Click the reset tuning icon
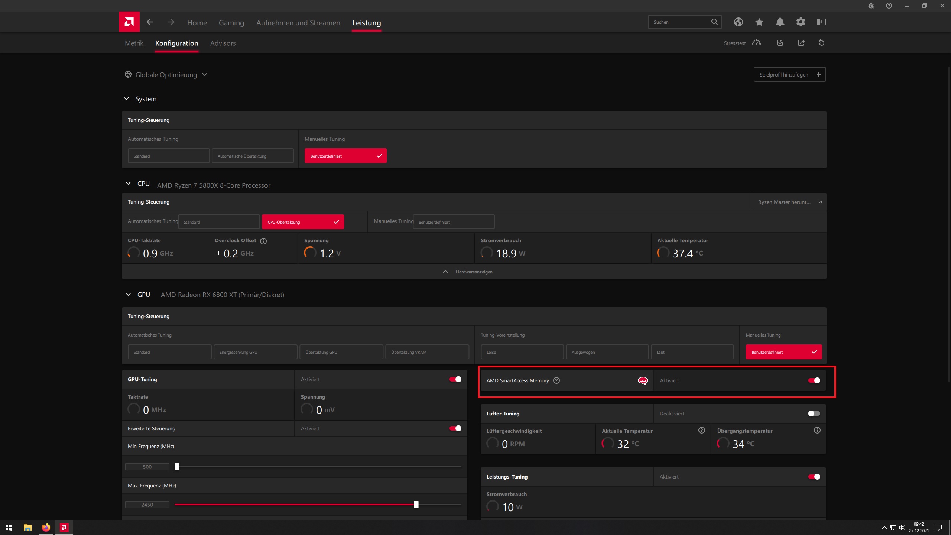This screenshot has height=535, width=951. click(821, 43)
